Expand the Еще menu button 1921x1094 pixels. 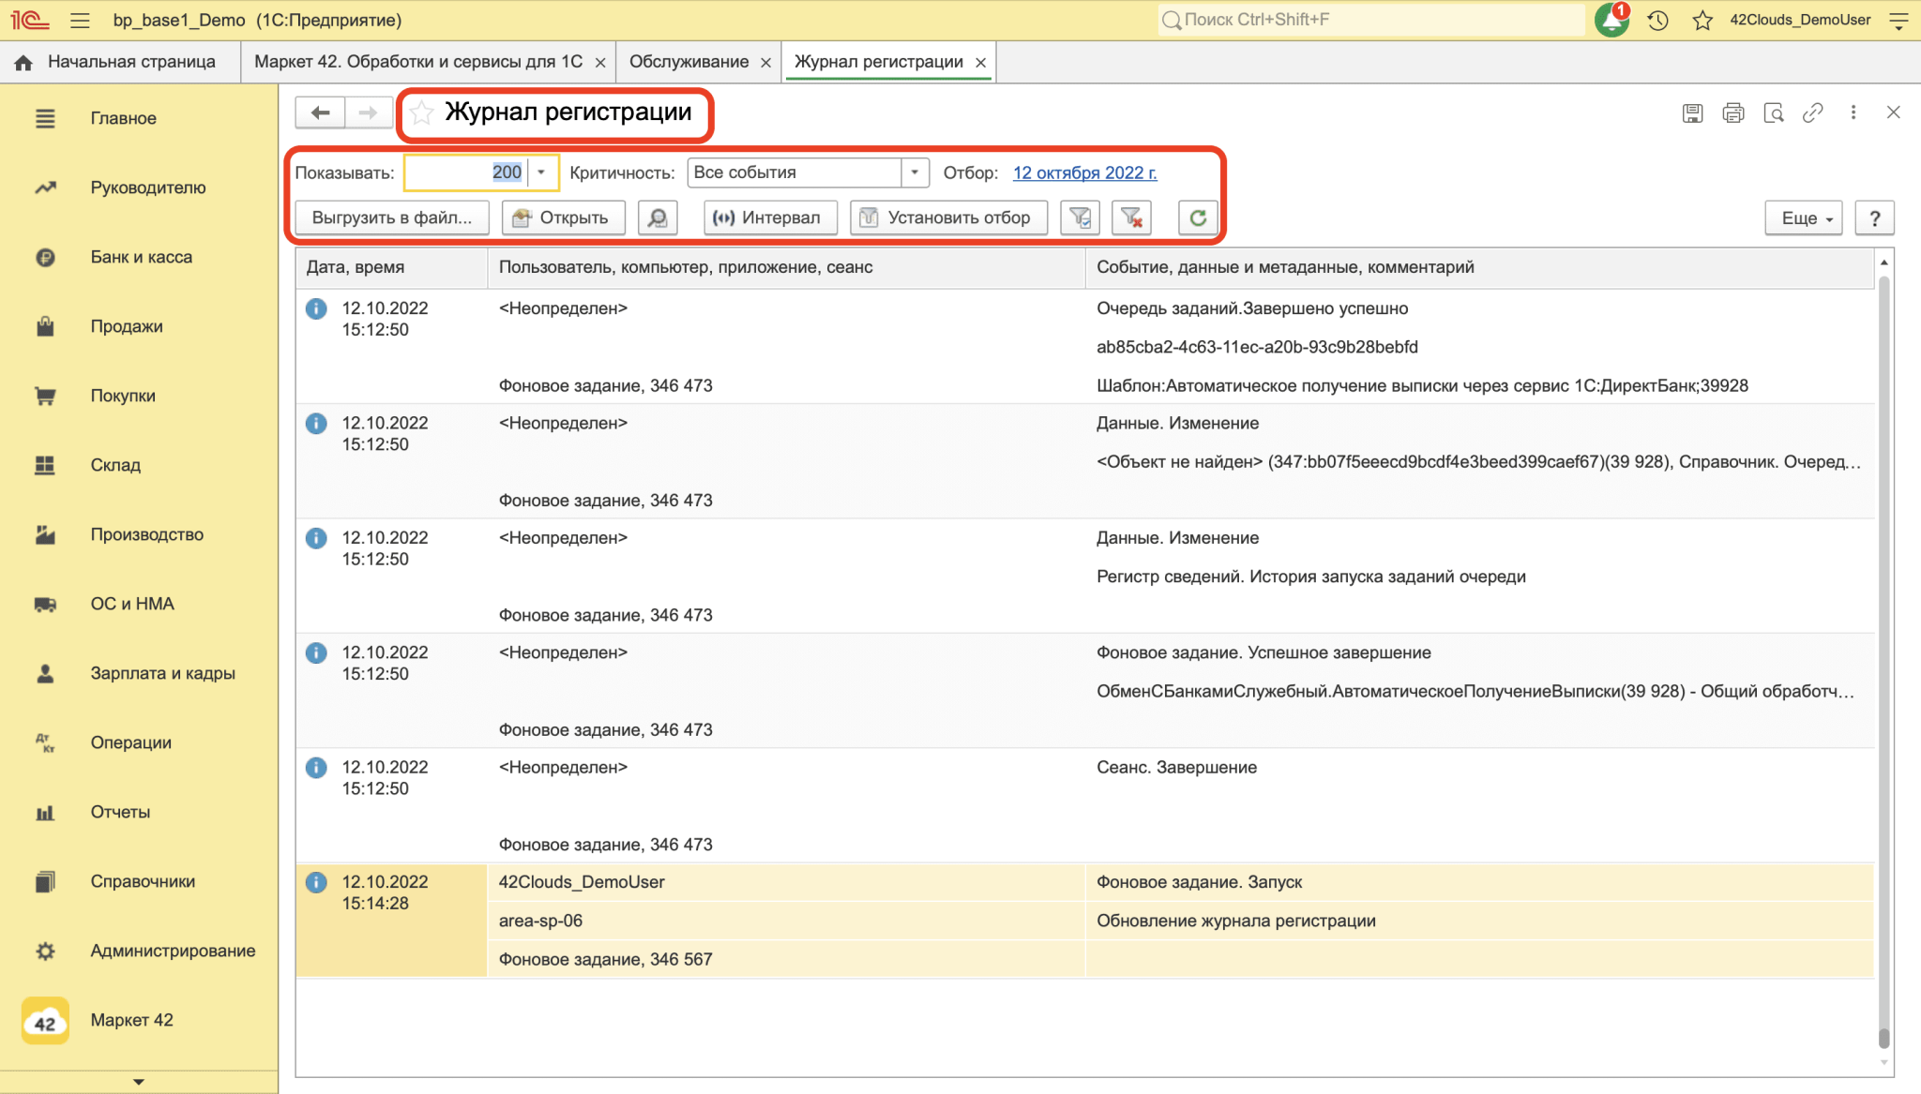point(1804,217)
